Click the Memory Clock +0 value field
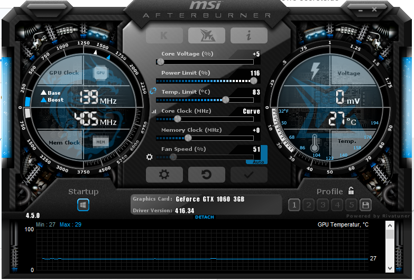Image resolution: width=414 pixels, height=280 pixels. [x=256, y=130]
